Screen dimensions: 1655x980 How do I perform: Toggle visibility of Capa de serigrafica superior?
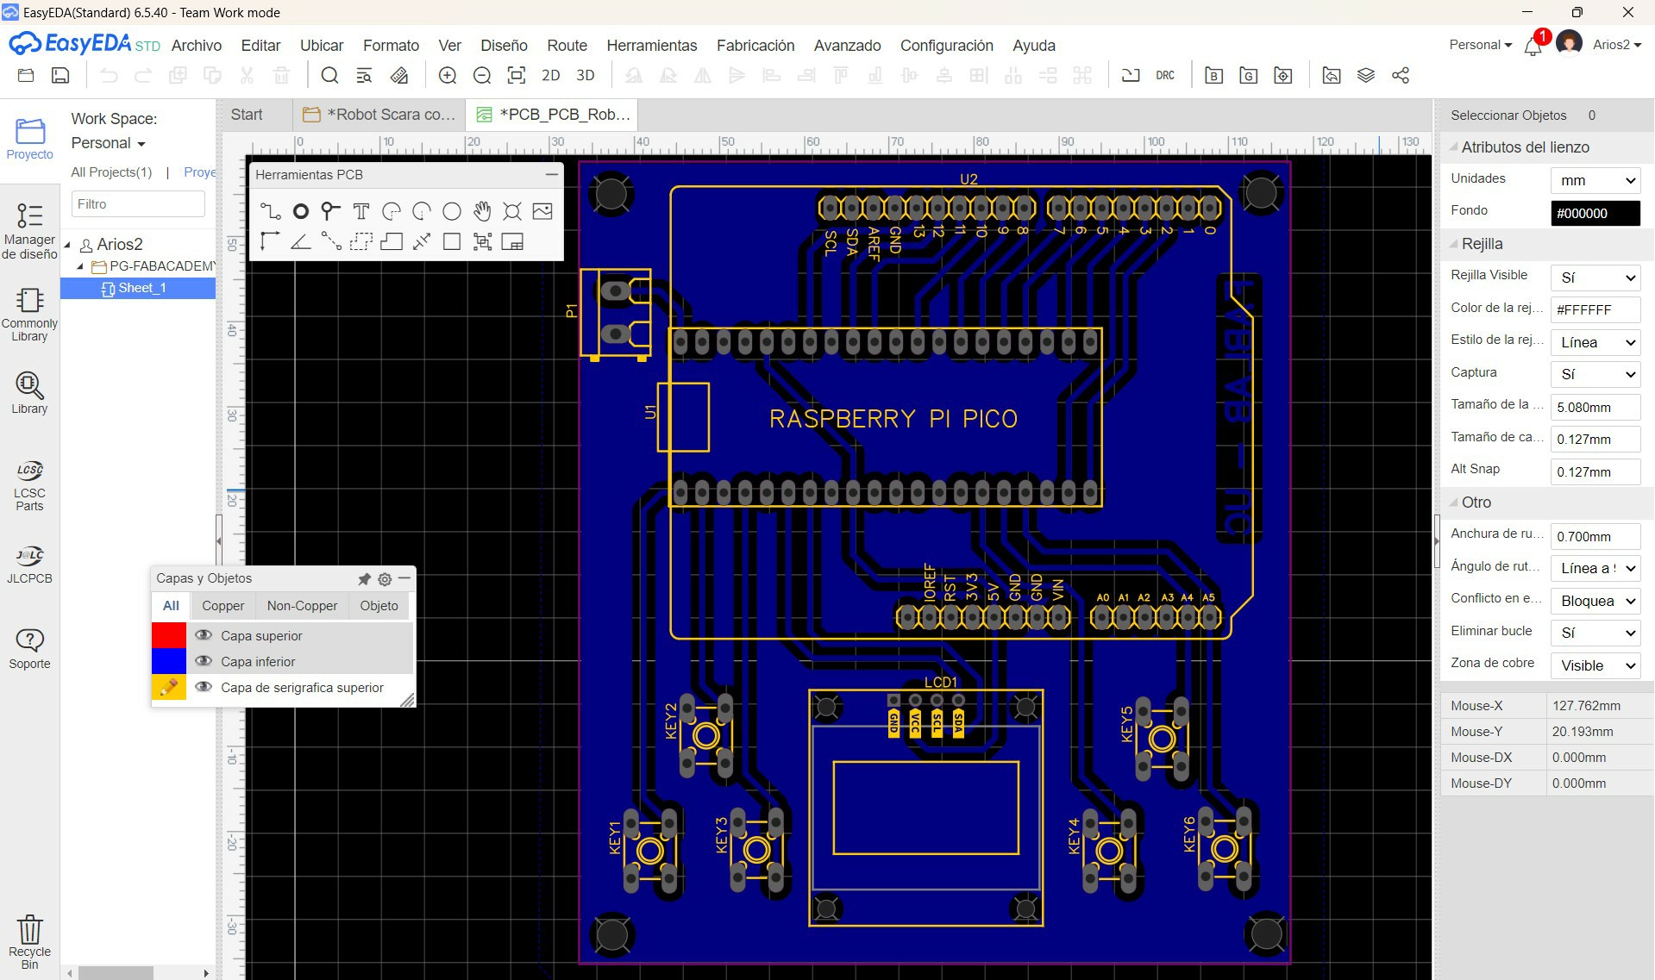coord(204,687)
